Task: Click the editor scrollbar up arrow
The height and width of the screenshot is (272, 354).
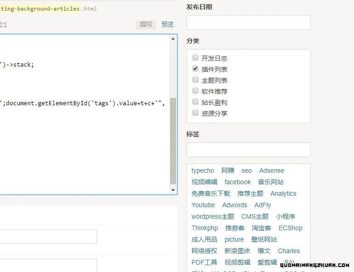Action: 173,39
